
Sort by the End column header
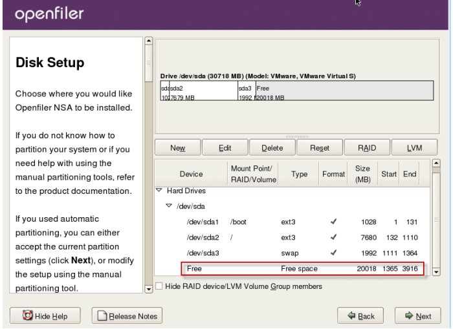[410, 174]
